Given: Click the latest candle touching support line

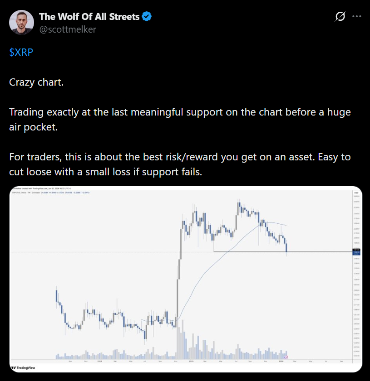Looking at the screenshot, I should coord(286,248).
